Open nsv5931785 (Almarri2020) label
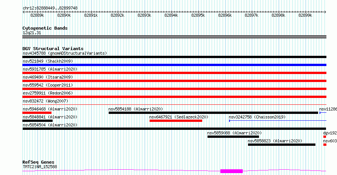The image size is (337, 175). (50, 69)
